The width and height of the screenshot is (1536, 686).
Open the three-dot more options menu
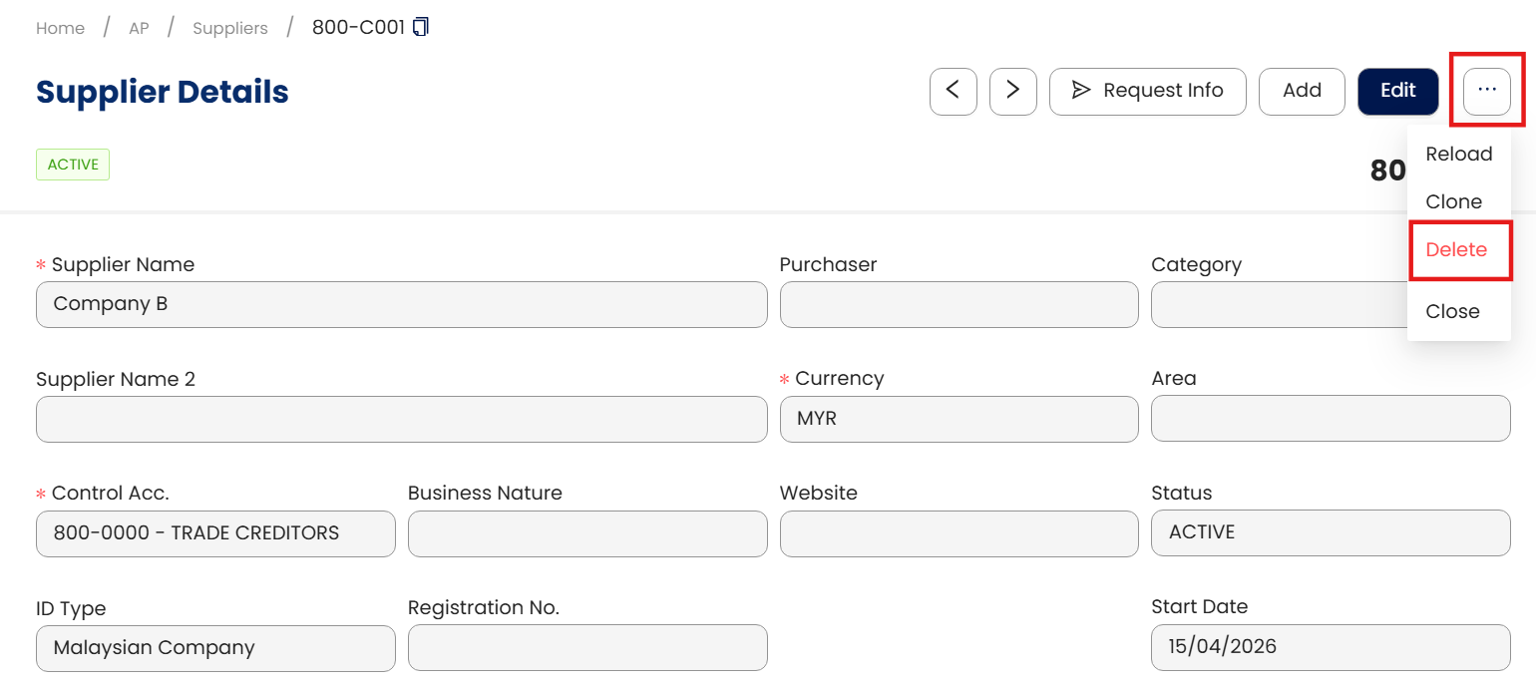point(1486,91)
